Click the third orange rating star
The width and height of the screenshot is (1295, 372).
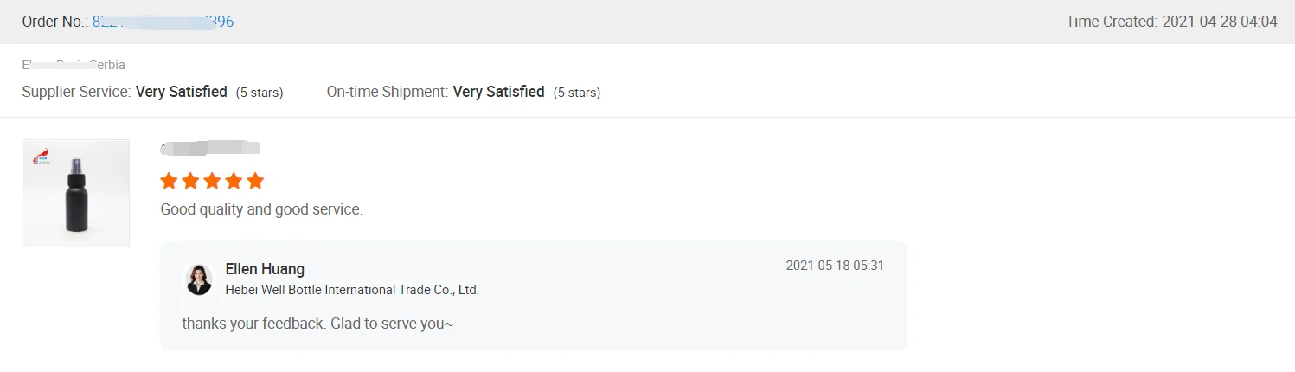[x=212, y=181]
